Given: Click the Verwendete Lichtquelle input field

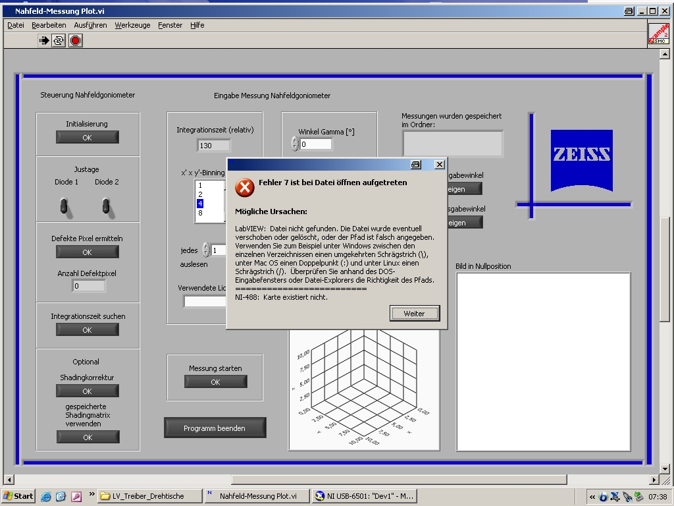Looking at the screenshot, I should click(x=205, y=301).
